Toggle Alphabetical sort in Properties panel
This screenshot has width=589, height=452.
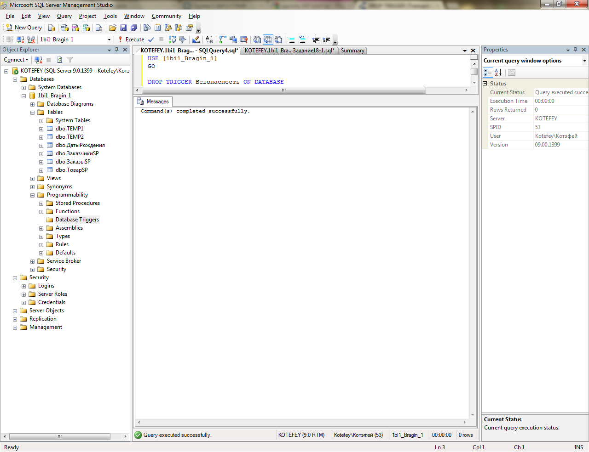(x=498, y=73)
